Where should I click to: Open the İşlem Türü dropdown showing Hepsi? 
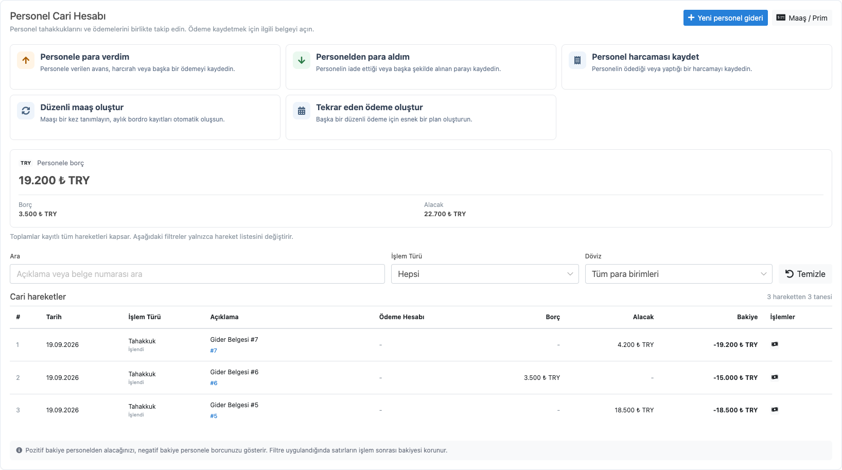485,274
